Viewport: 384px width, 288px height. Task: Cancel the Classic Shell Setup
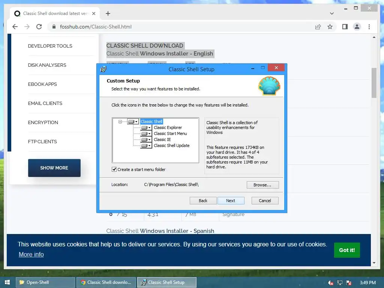tap(265, 201)
